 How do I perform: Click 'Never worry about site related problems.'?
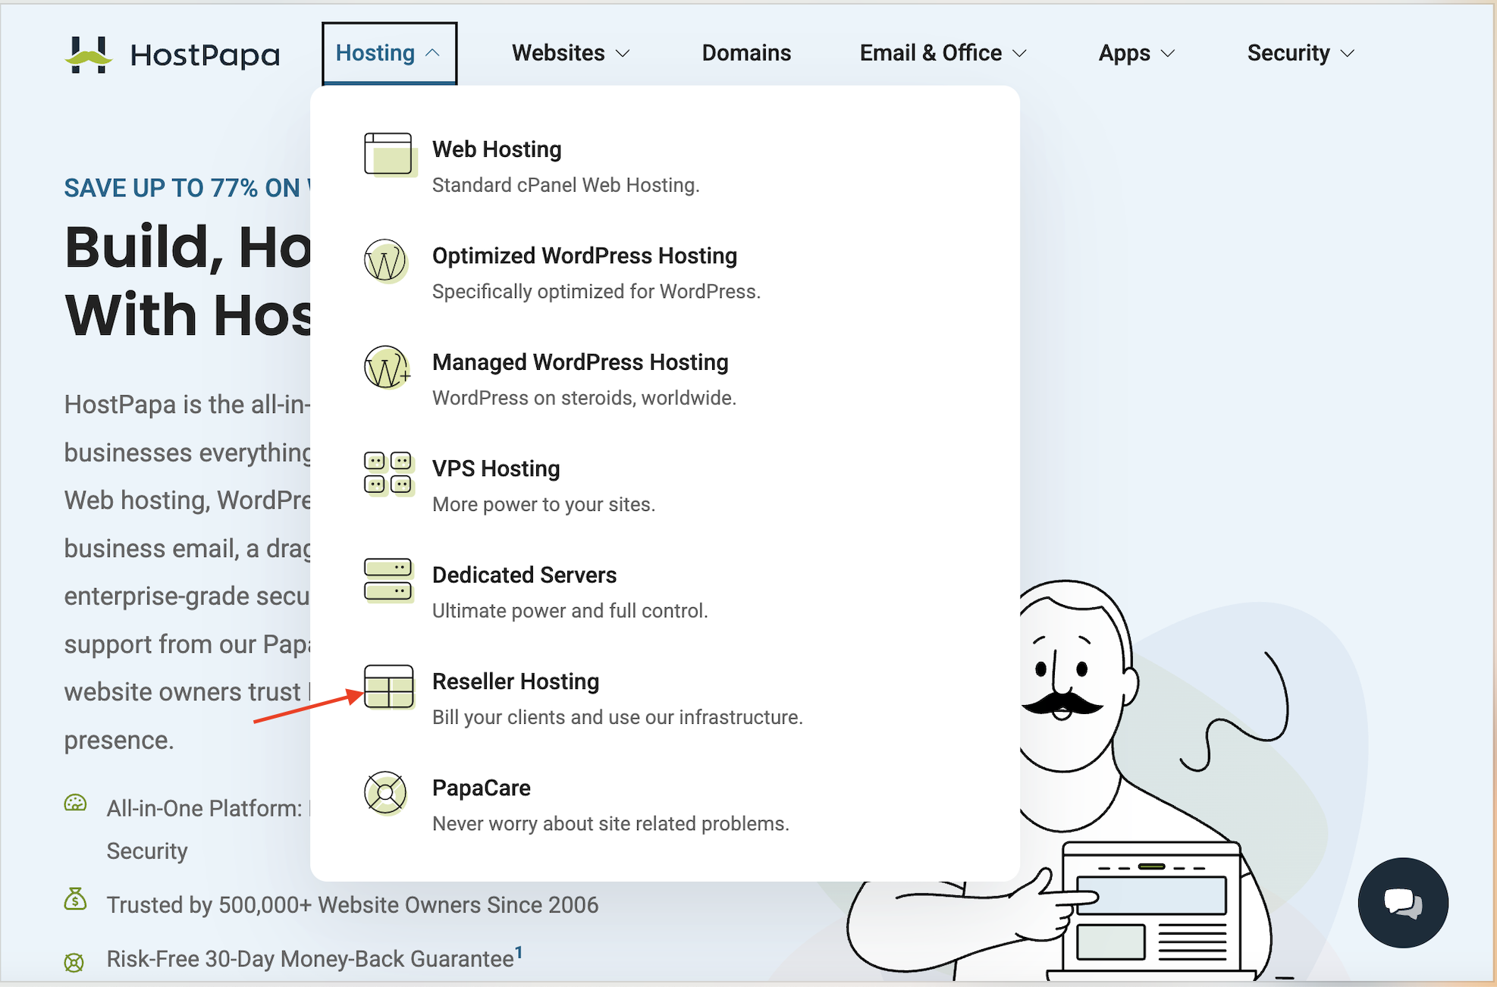(610, 824)
